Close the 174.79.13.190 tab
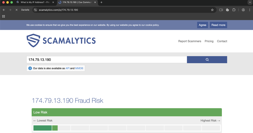Image resolution: width=253 pixels, height=133 pixels. (x=95, y=2)
